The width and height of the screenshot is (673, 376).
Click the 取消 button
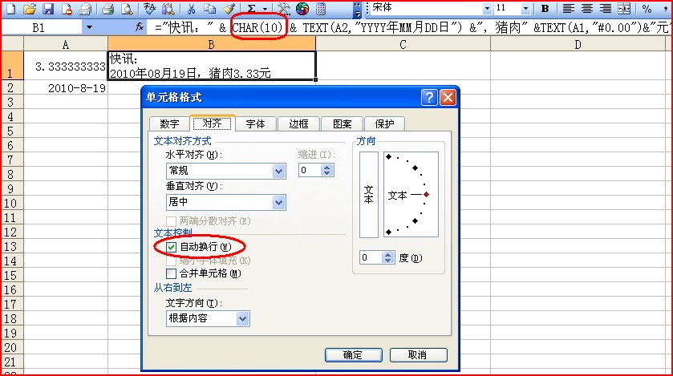[417, 354]
